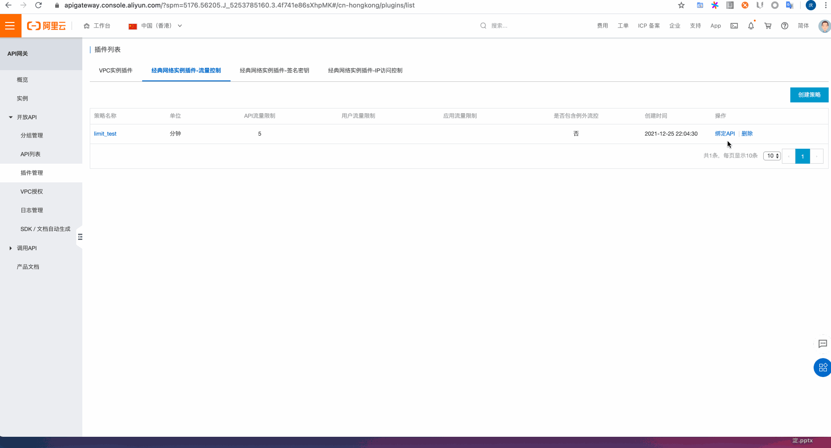The width and height of the screenshot is (831, 448).
Task: Open the Cloud Shell terminal icon
Action: 734,26
